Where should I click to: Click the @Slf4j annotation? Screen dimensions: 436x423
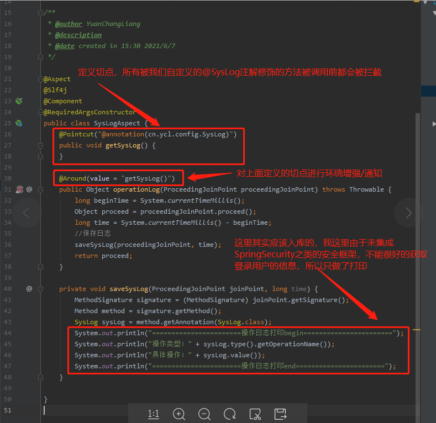55,90
